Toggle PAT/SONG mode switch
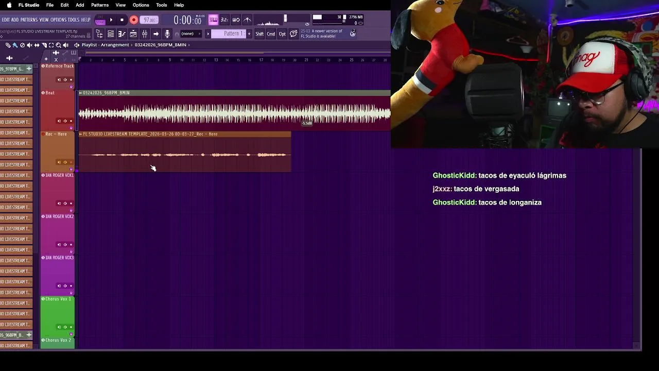This screenshot has width=659, height=371. tap(100, 20)
